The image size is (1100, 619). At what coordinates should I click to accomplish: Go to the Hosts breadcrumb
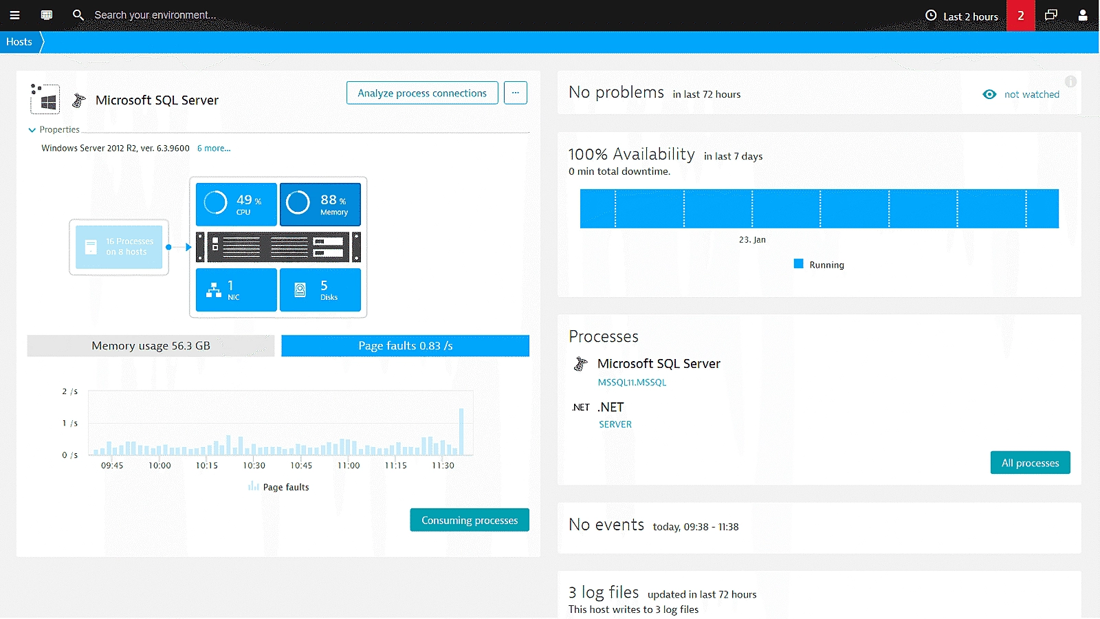coord(19,42)
